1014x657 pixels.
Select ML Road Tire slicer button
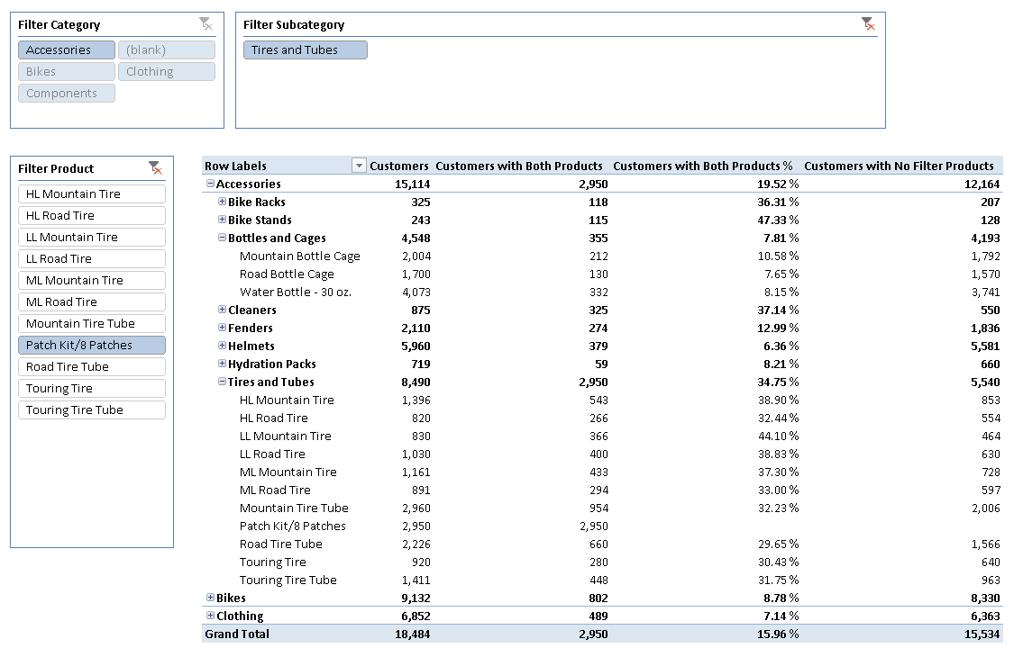coord(92,301)
